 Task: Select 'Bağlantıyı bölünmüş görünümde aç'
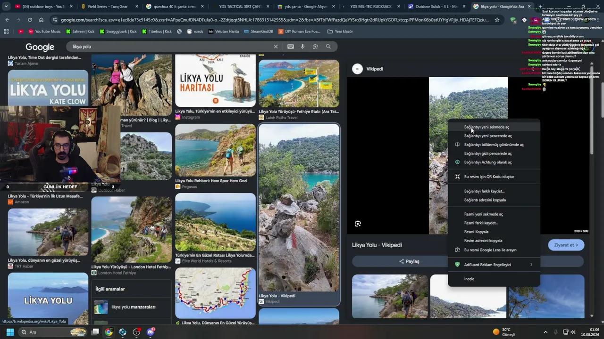point(494,145)
